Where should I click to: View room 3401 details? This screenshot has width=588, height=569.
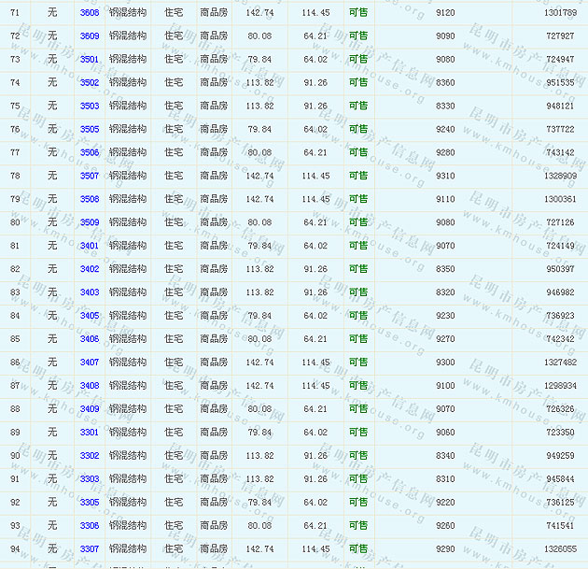click(x=90, y=247)
